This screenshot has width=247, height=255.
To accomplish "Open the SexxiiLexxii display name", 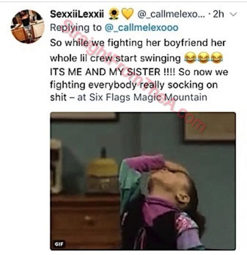I will tap(77, 14).
